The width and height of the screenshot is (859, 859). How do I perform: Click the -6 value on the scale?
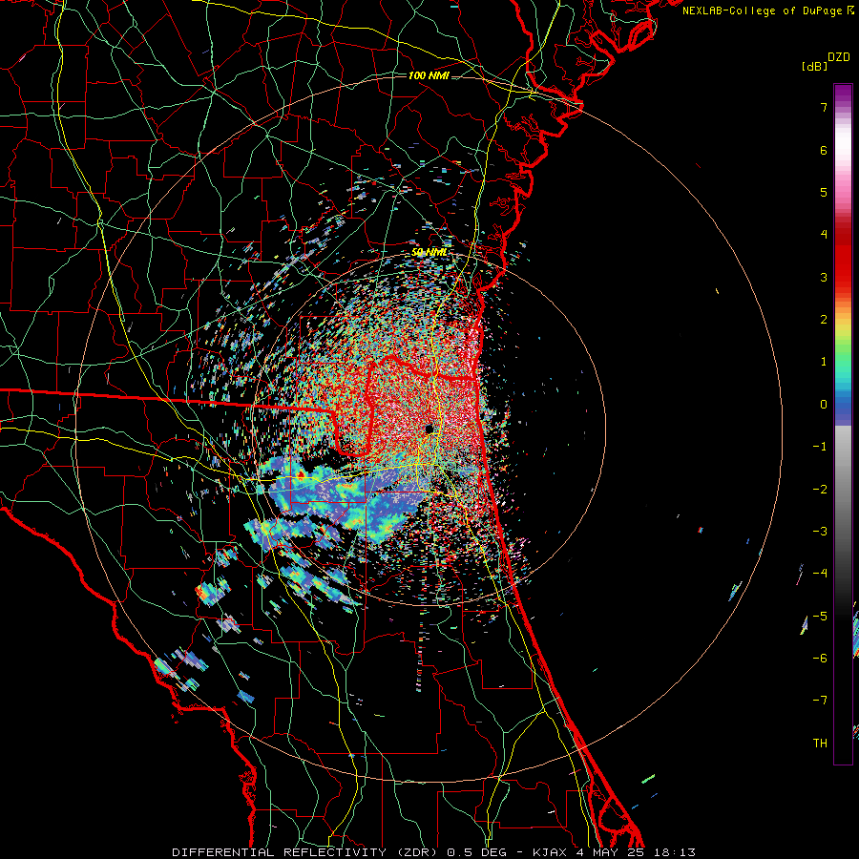click(820, 658)
